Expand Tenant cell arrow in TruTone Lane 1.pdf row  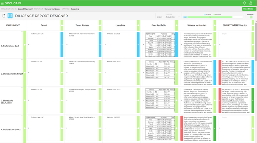29,45
